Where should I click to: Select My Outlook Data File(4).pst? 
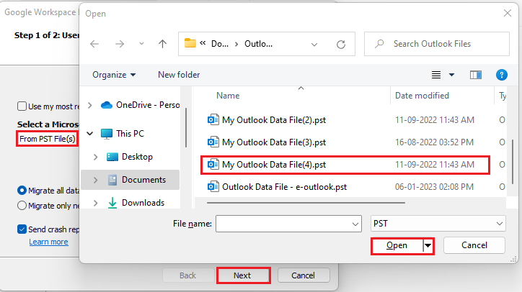(274, 165)
